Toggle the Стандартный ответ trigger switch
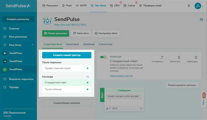Viewport: 207px width, 120px height. (x=103, y=57)
